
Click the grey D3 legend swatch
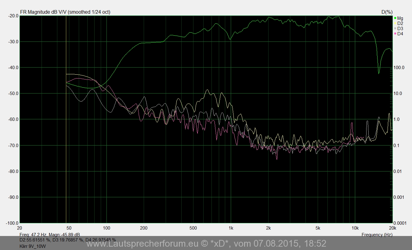click(x=395, y=29)
